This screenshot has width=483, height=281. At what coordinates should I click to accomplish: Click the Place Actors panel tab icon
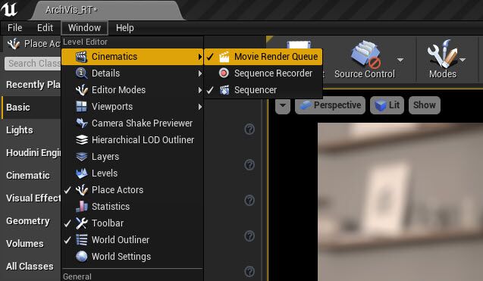[14, 44]
